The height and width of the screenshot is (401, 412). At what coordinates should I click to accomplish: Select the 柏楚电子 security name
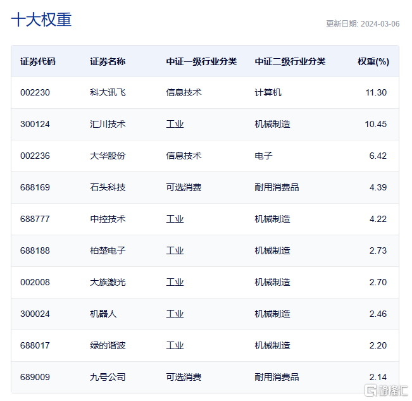[x=108, y=251]
